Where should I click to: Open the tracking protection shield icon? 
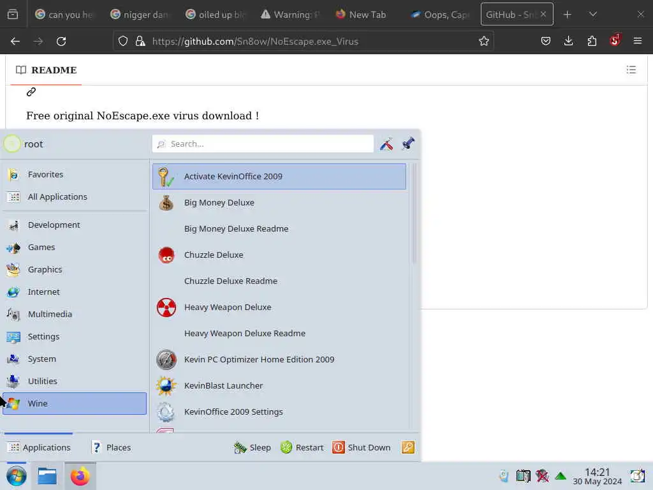[123, 41]
